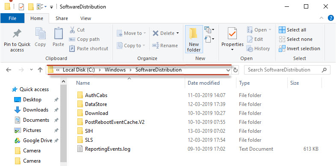The image size is (336, 166).
Task: Expand the Properties dropdown arrow
Action: click(232, 50)
